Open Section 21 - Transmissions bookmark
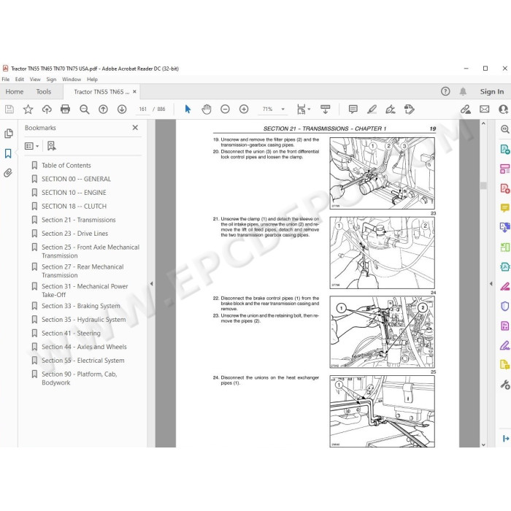This screenshot has height=511, width=511. tap(79, 220)
